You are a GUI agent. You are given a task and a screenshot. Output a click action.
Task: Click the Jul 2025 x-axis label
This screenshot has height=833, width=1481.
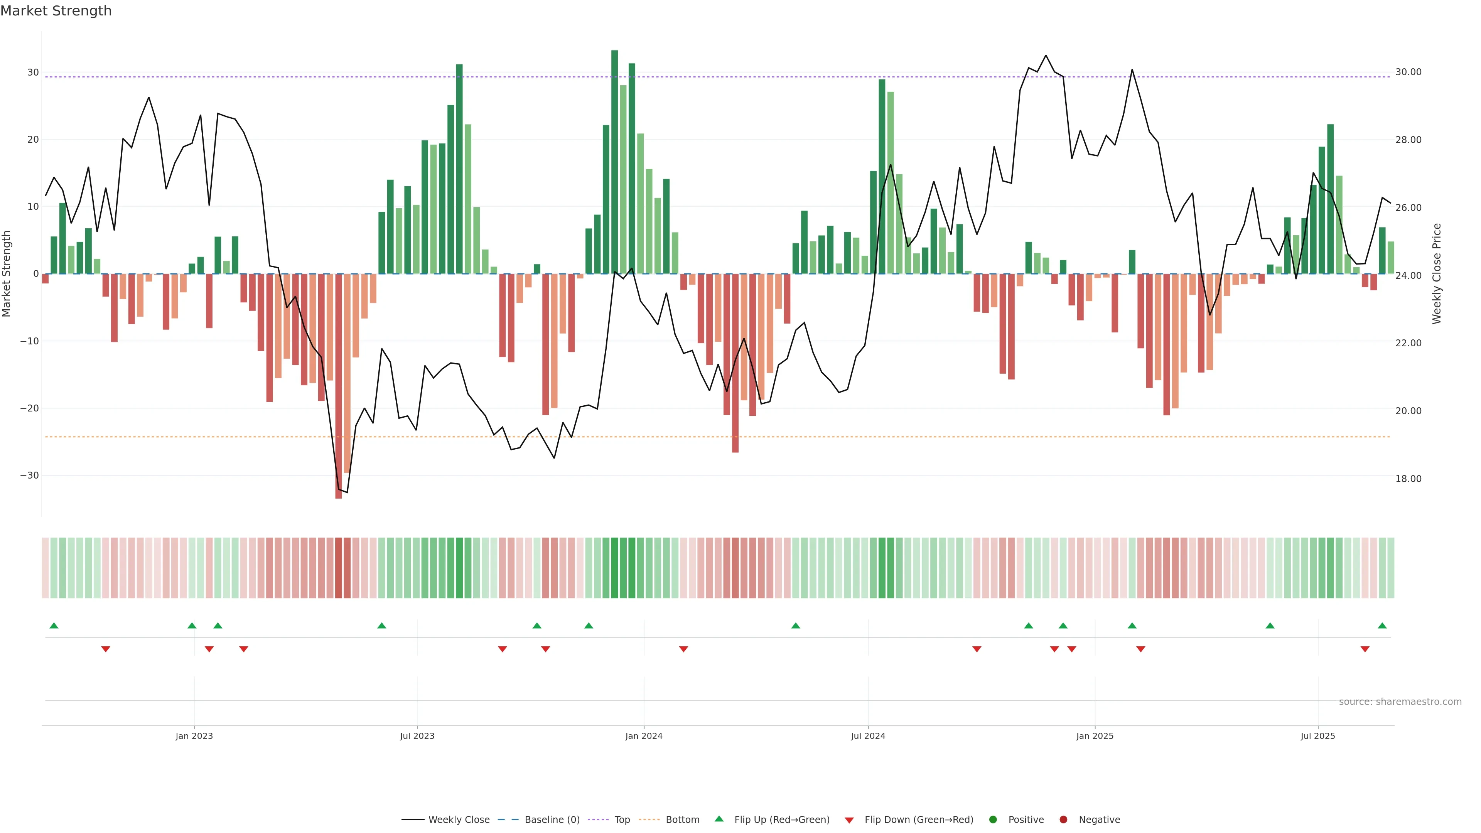(1318, 736)
